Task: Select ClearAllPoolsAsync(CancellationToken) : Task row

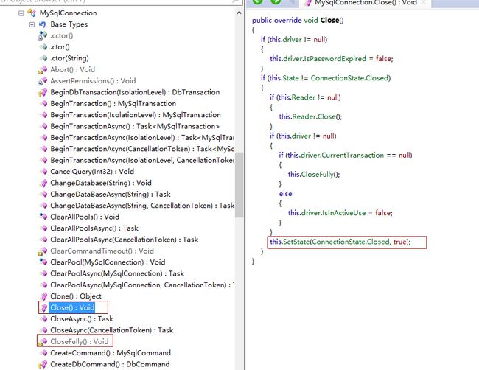Action: point(125,240)
